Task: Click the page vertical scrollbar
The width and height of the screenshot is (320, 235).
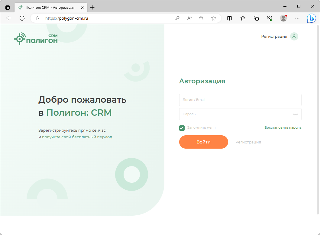Action: (x=318, y=120)
